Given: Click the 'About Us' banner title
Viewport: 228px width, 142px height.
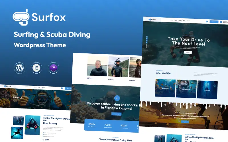Looking at the screenshot, I should pos(17,97).
